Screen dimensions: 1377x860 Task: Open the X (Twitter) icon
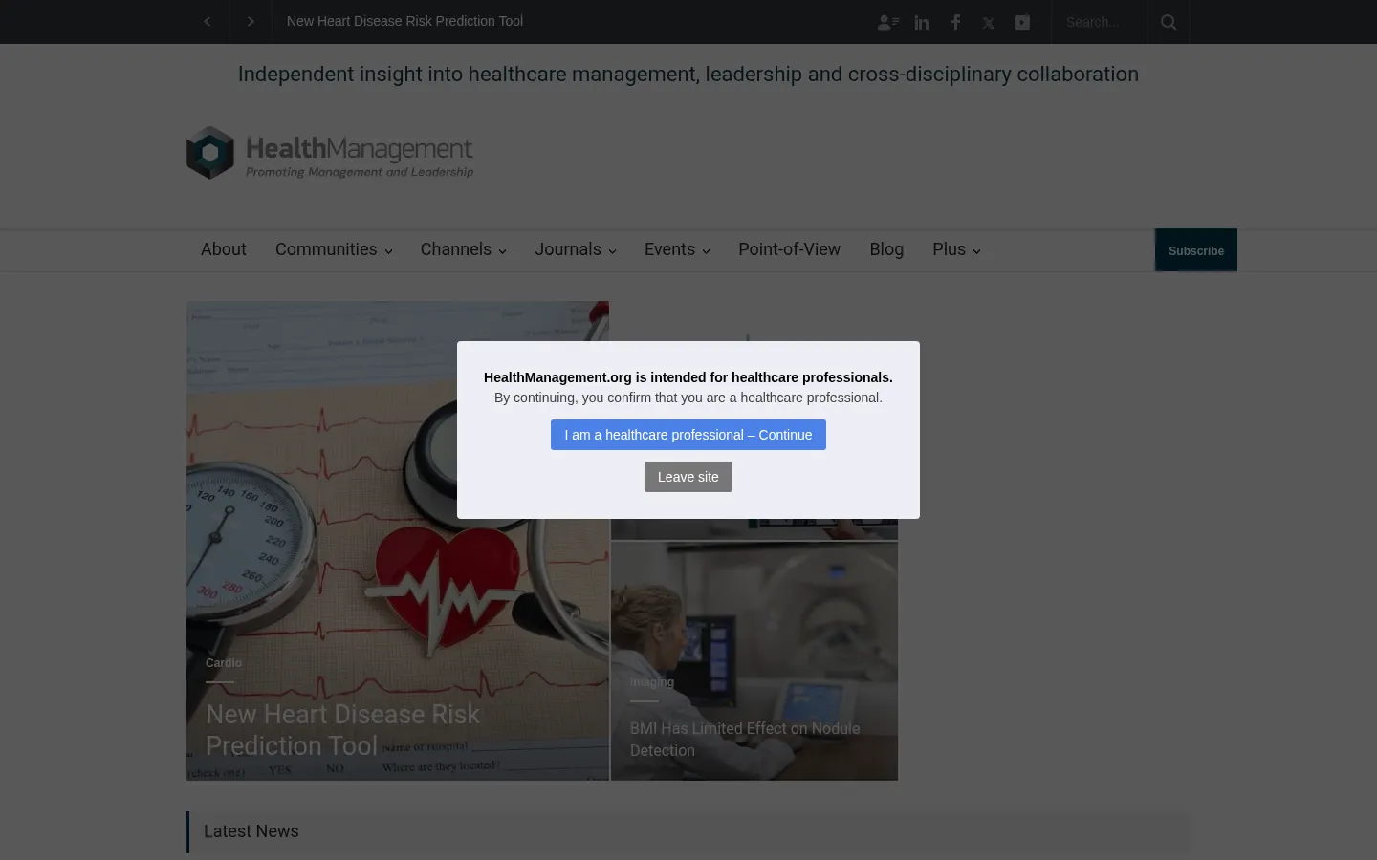(x=989, y=23)
